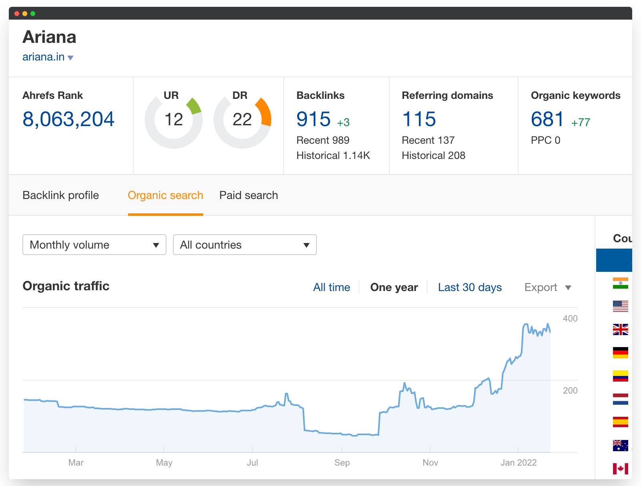Image resolution: width=641 pixels, height=486 pixels.
Task: Click the Sep axis label
Action: pos(342,463)
